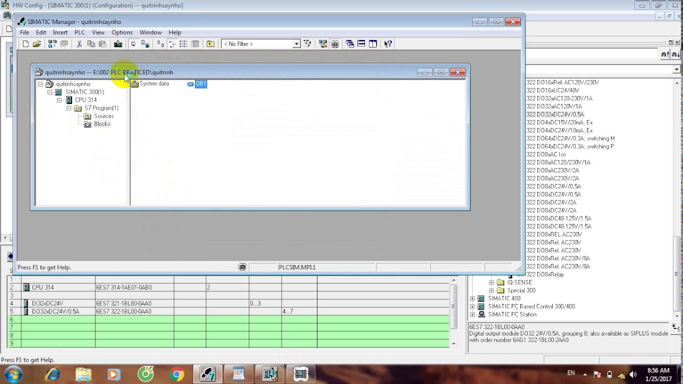This screenshot has height=384, width=683.
Task: Open the Options menu
Action: tap(122, 33)
